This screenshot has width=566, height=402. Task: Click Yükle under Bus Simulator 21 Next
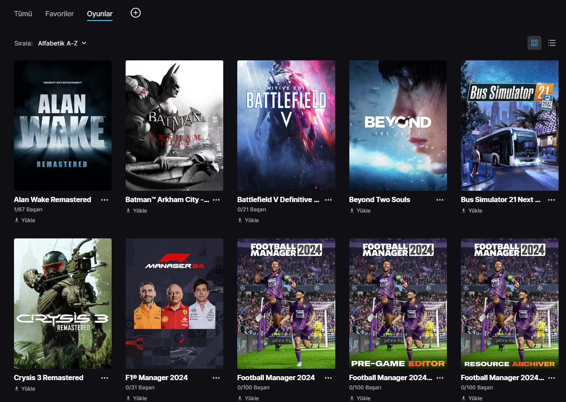tap(472, 211)
